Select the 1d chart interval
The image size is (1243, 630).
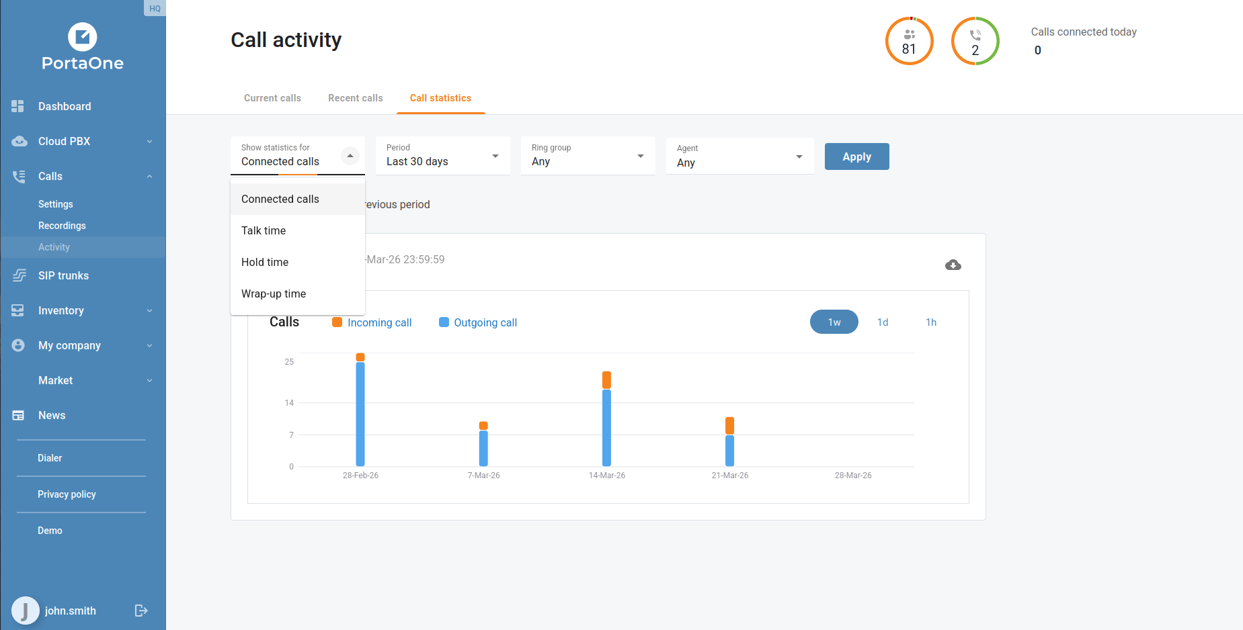click(883, 322)
